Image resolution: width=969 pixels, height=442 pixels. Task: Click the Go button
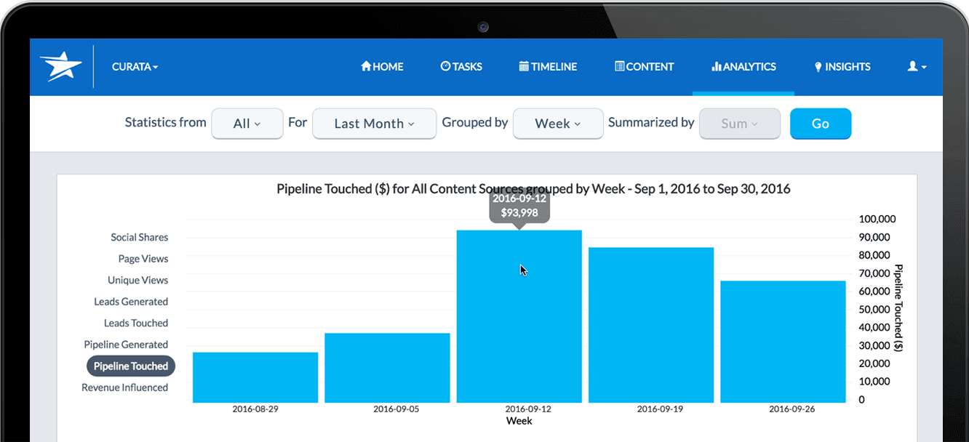[821, 124]
